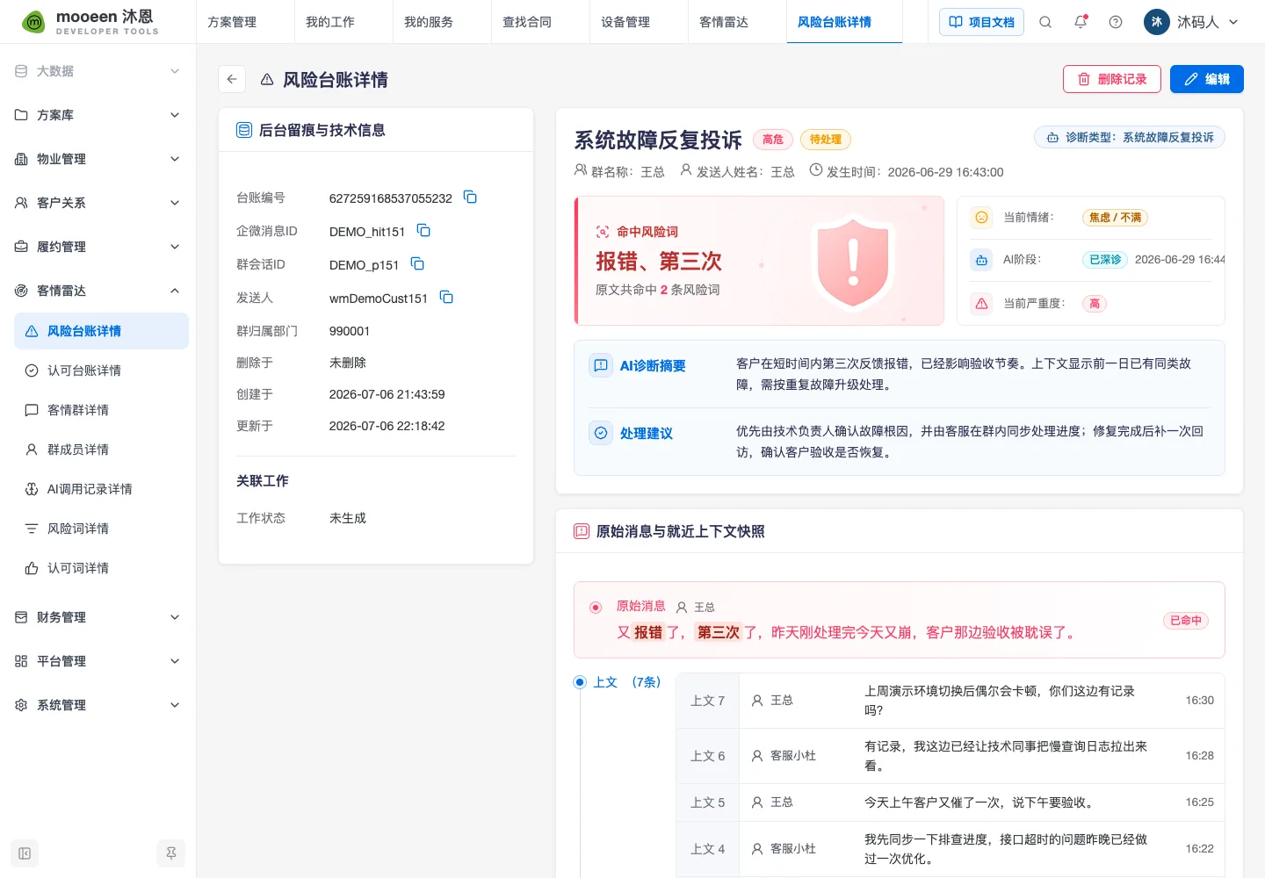Click the 上文 7 message row text
The width and height of the screenshot is (1265, 878).
tap(1000, 701)
